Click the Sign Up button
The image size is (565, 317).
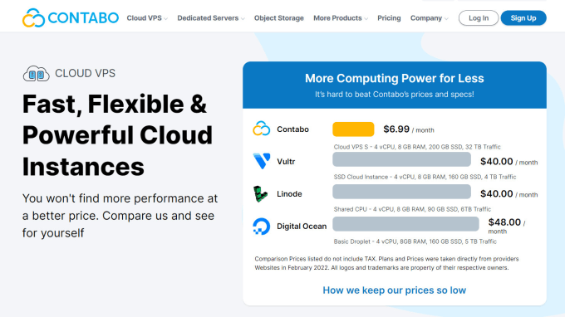pyautogui.click(x=523, y=18)
